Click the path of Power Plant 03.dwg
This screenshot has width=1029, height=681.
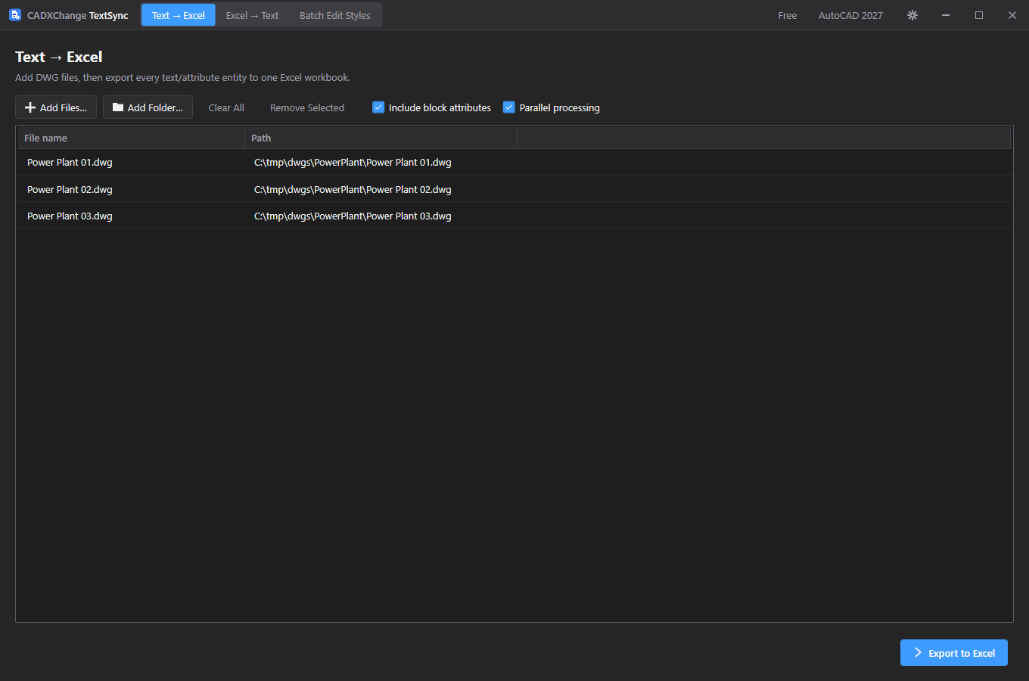click(353, 216)
